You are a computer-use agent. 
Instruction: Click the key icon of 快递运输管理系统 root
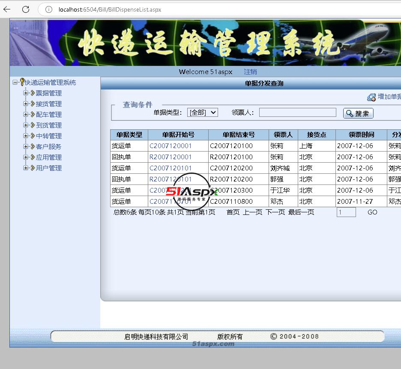[22, 82]
